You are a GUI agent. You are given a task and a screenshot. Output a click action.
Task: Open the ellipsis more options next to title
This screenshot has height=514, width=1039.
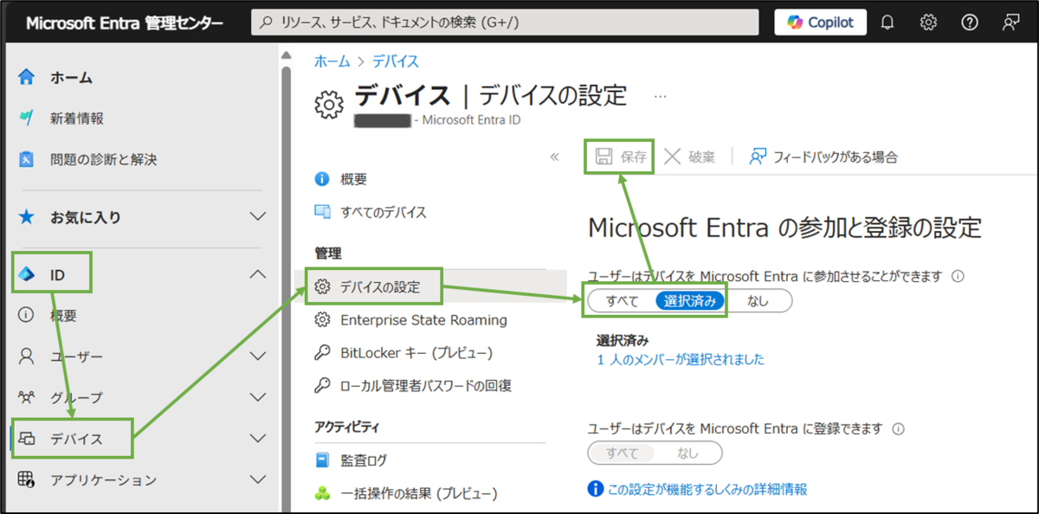661,96
